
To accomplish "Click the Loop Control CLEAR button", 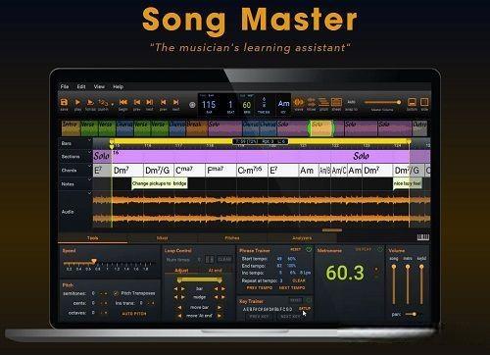I will click(x=224, y=259).
